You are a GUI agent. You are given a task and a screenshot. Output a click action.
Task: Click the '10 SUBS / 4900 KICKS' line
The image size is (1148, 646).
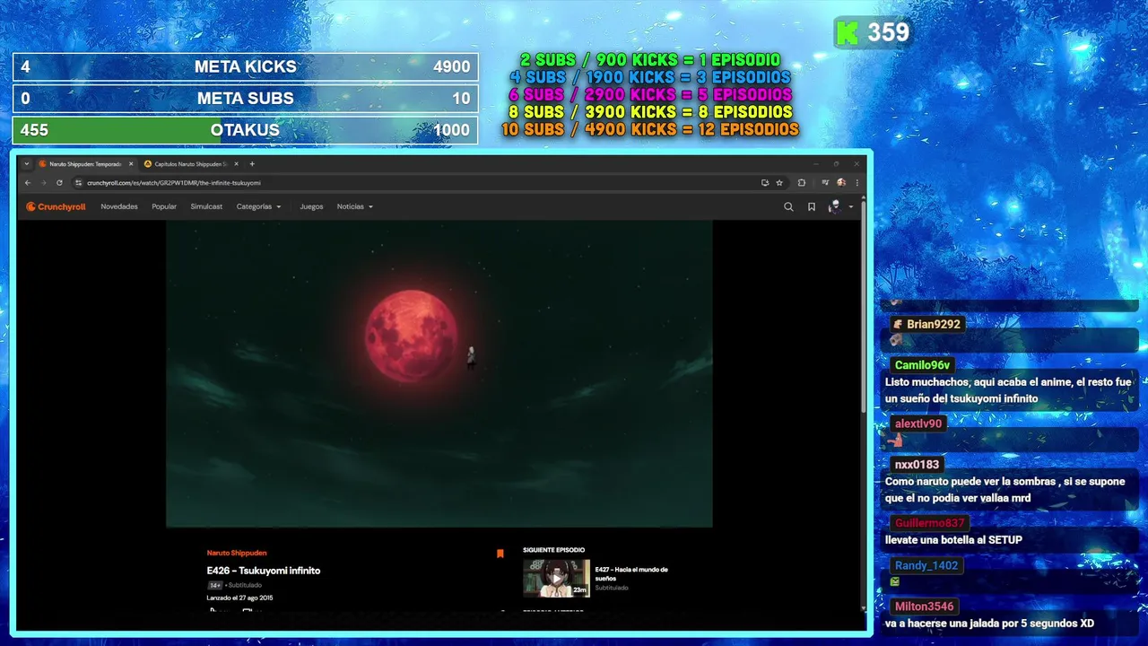pos(649,129)
